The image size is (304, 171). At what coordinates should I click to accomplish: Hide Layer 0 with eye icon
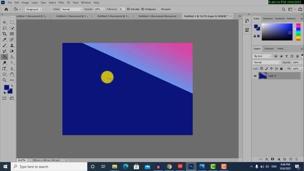point(255,76)
